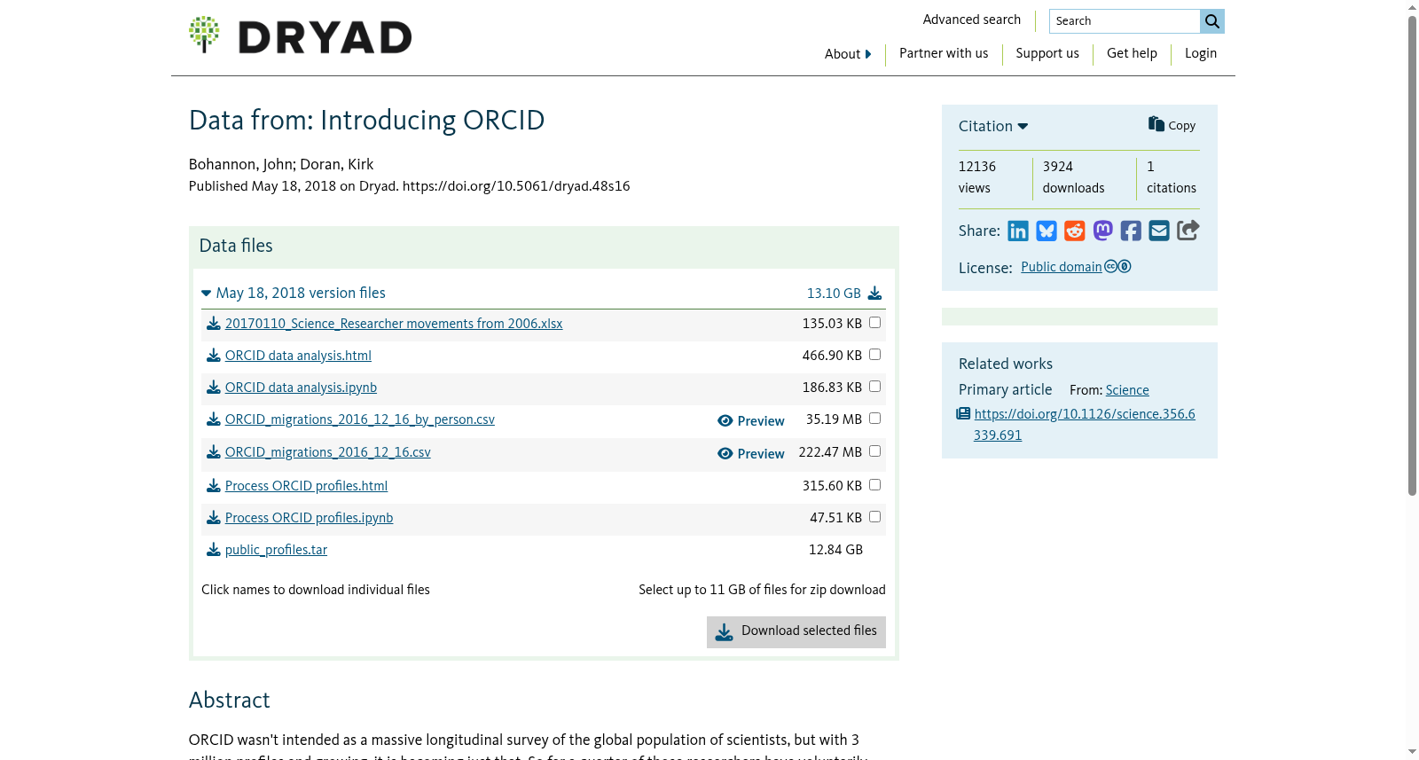Open the About menu
1419x760 pixels.
pyautogui.click(x=848, y=54)
